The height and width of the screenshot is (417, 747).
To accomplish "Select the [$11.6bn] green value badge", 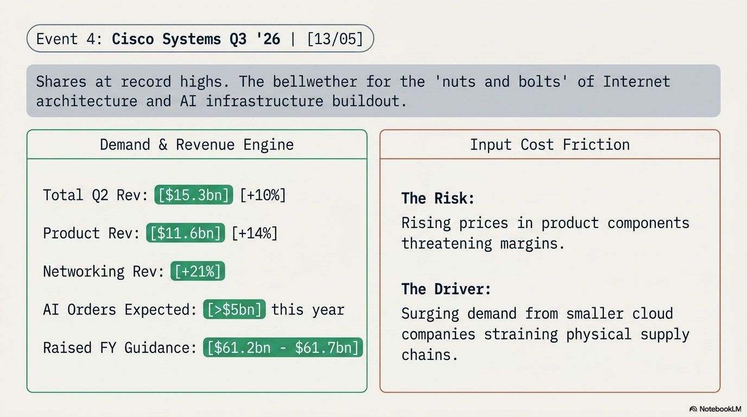I will coord(185,233).
